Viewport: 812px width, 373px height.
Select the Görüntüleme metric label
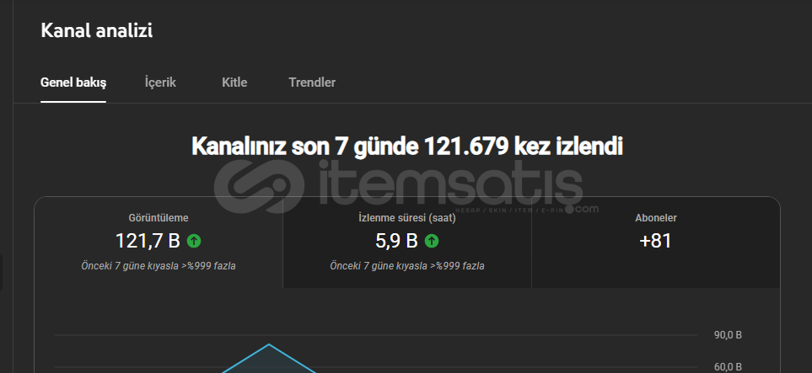coord(159,218)
